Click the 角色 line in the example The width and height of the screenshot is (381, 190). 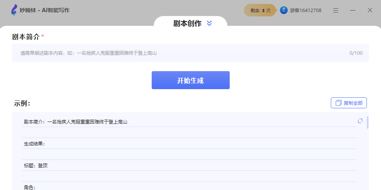click(x=30, y=187)
